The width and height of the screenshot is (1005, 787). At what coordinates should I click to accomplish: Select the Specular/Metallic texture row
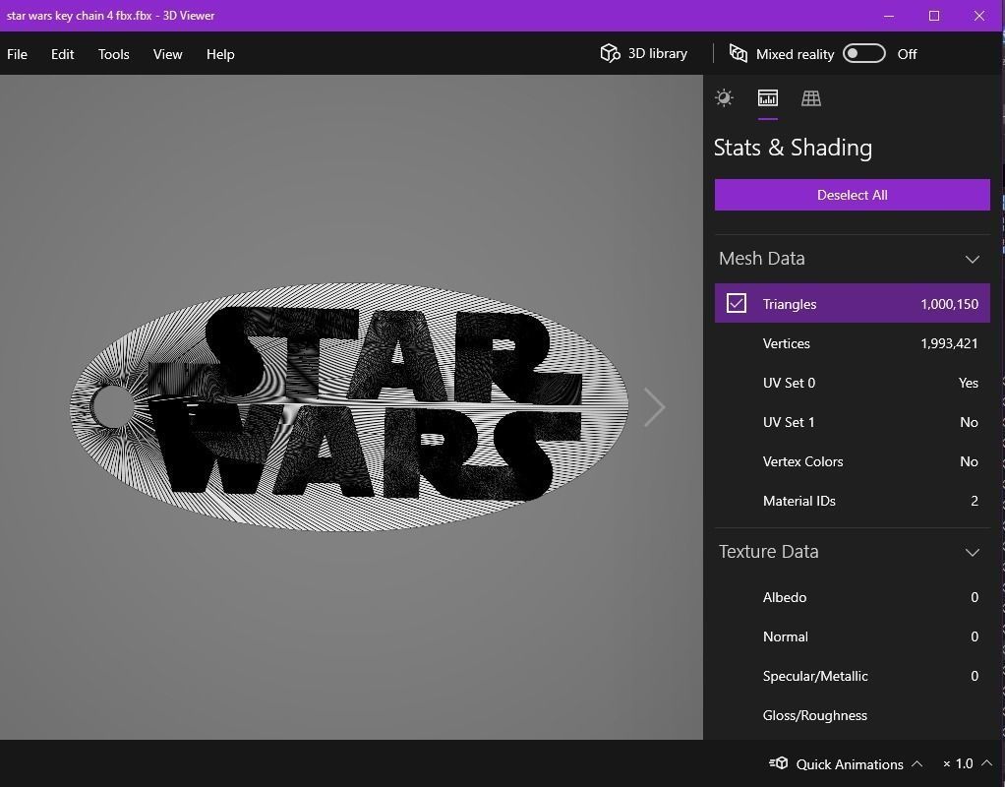pyautogui.click(x=852, y=676)
